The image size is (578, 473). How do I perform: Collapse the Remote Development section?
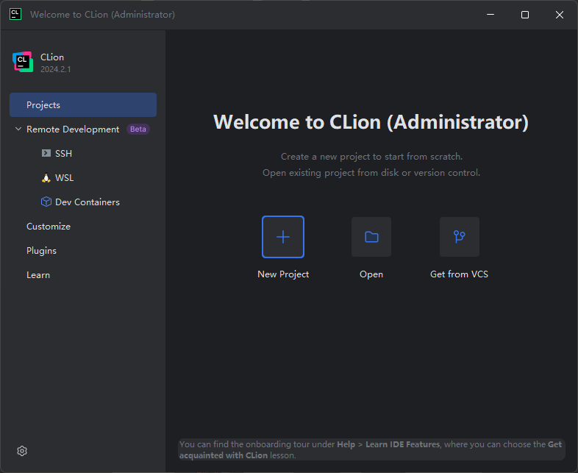click(x=18, y=129)
